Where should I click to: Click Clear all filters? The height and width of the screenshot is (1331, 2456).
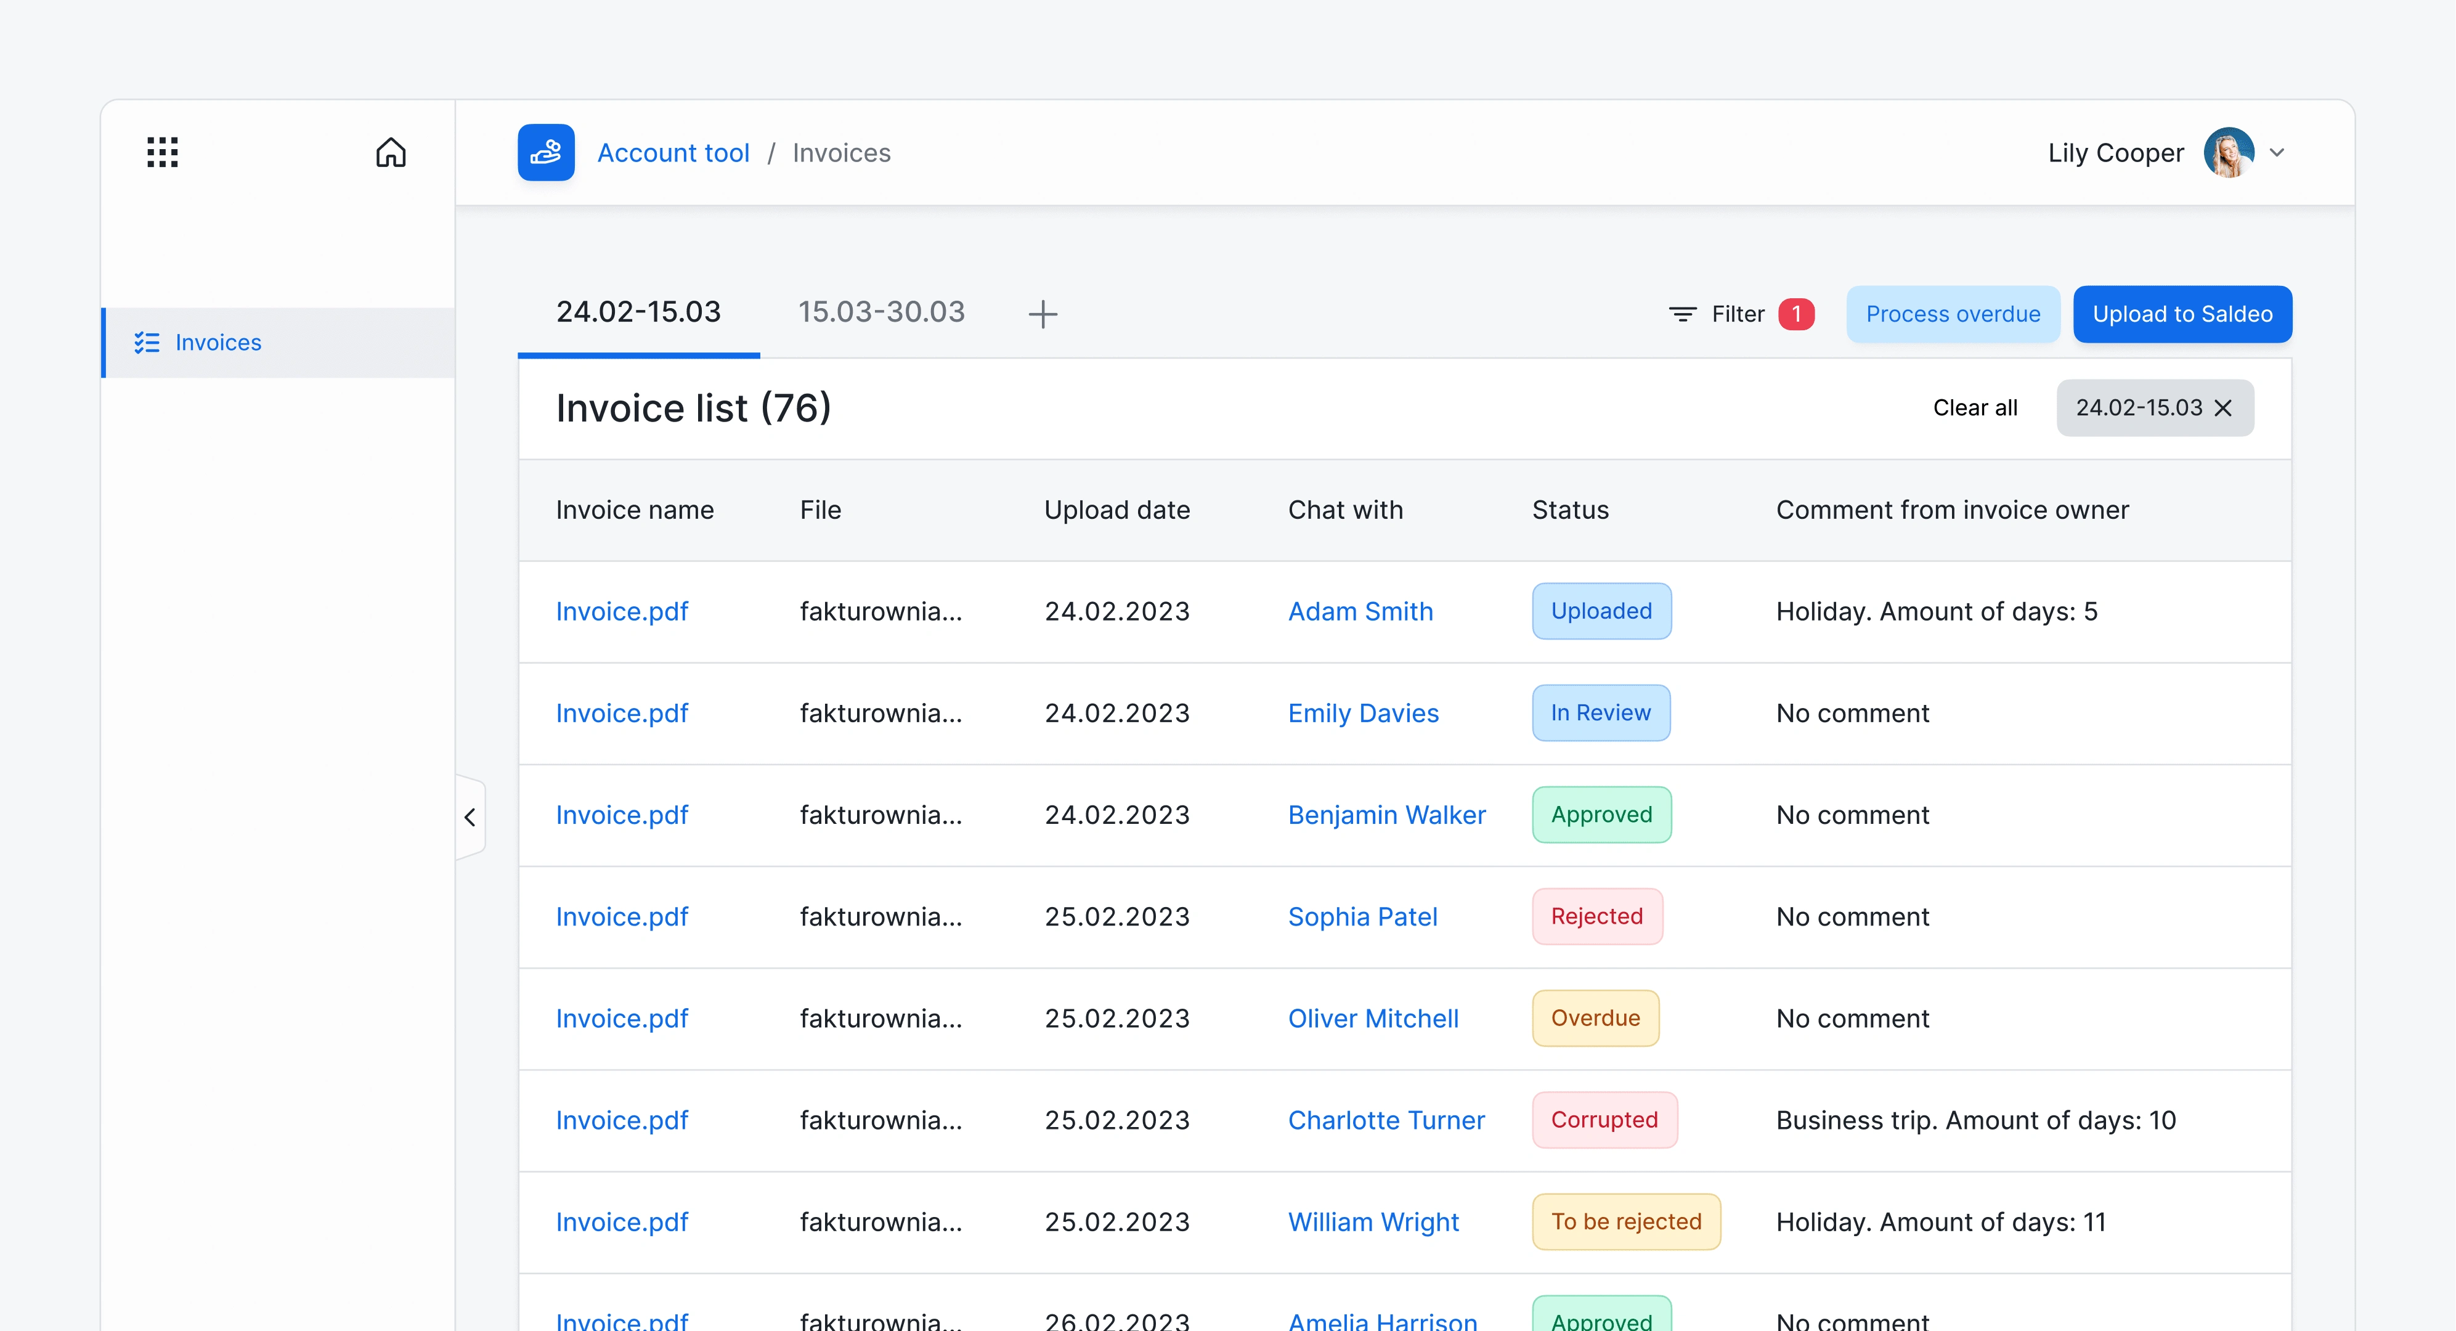point(1975,408)
